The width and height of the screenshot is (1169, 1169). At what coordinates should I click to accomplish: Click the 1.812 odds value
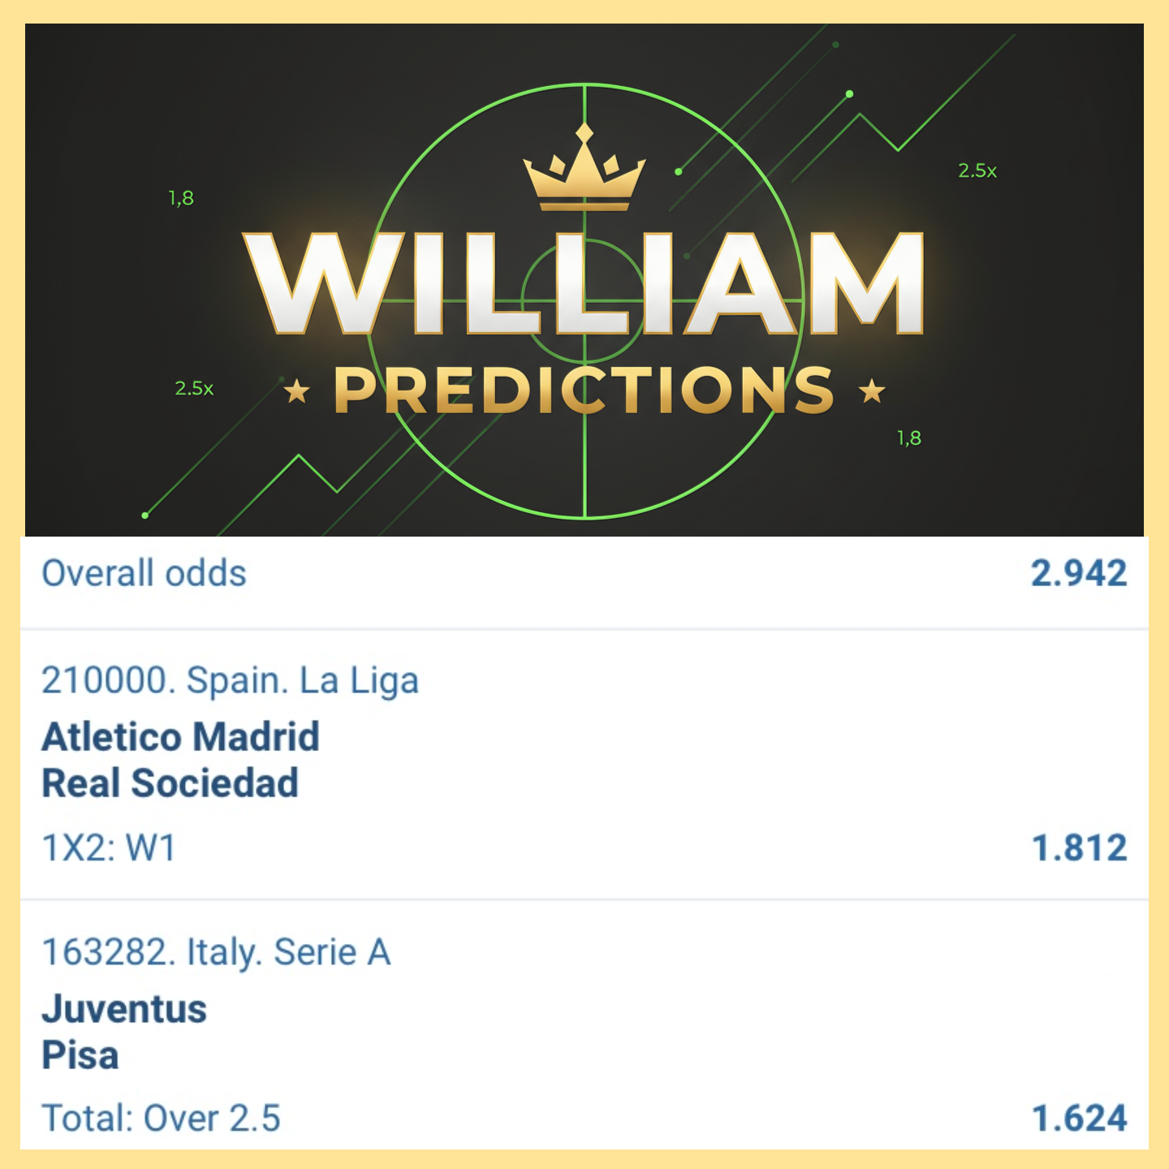tap(1079, 848)
